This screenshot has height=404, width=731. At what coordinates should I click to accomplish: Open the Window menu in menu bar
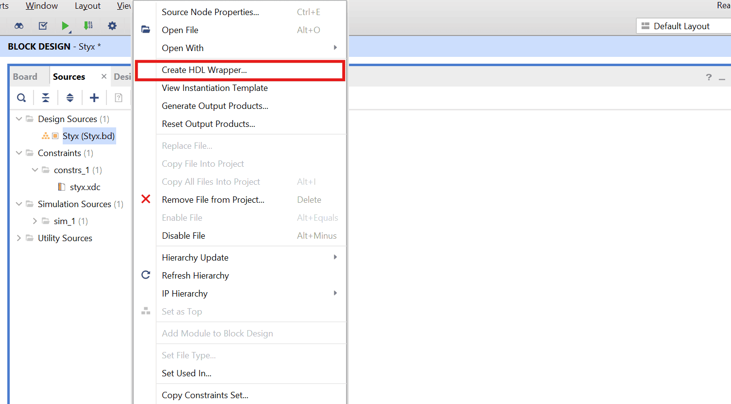(41, 6)
